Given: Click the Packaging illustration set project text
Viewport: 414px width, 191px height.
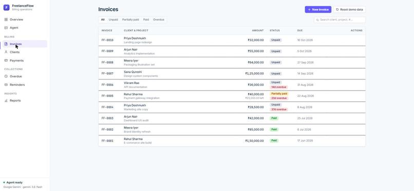Looking at the screenshot, I should pos(139,65).
